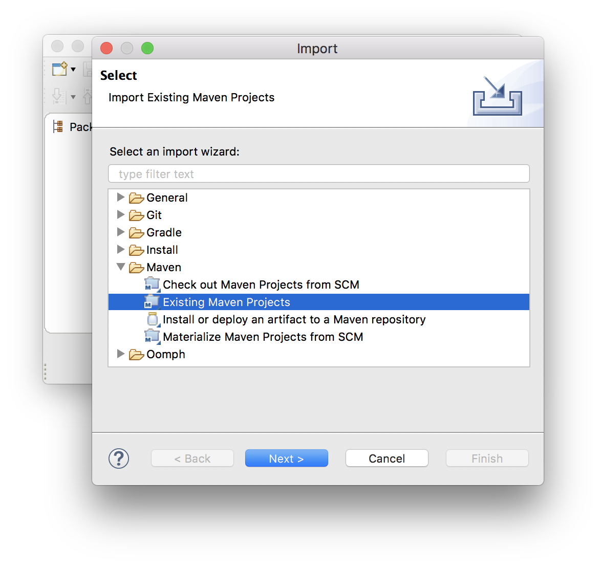Expand the General category
This screenshot has height=567, width=601.
point(121,198)
